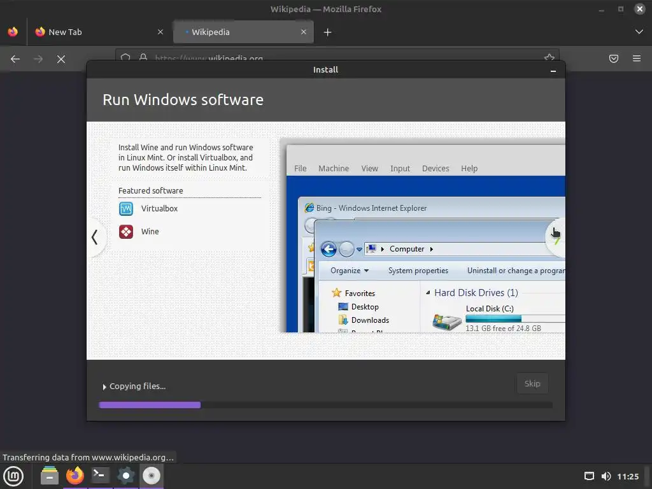Click the settings gear app in panel
The width and height of the screenshot is (652, 489).
pos(125,476)
